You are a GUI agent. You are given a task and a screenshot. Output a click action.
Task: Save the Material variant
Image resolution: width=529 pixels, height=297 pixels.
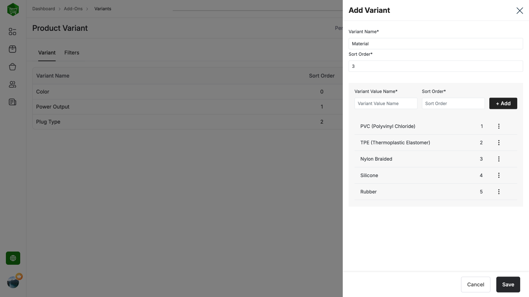508,285
